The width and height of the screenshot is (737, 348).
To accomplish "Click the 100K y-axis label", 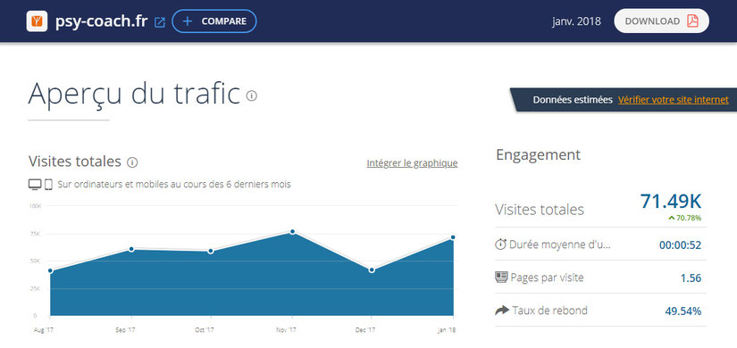I will pos(35,206).
